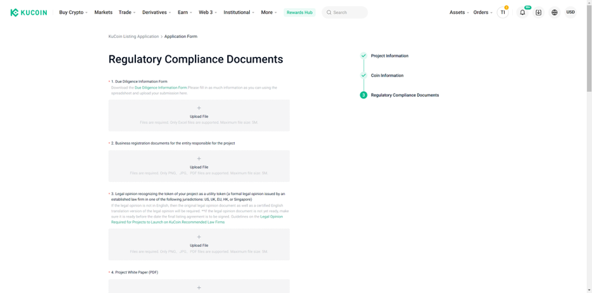The width and height of the screenshot is (592, 293).
Task: Open the Due Diligence Information Form link
Action: coord(161,88)
